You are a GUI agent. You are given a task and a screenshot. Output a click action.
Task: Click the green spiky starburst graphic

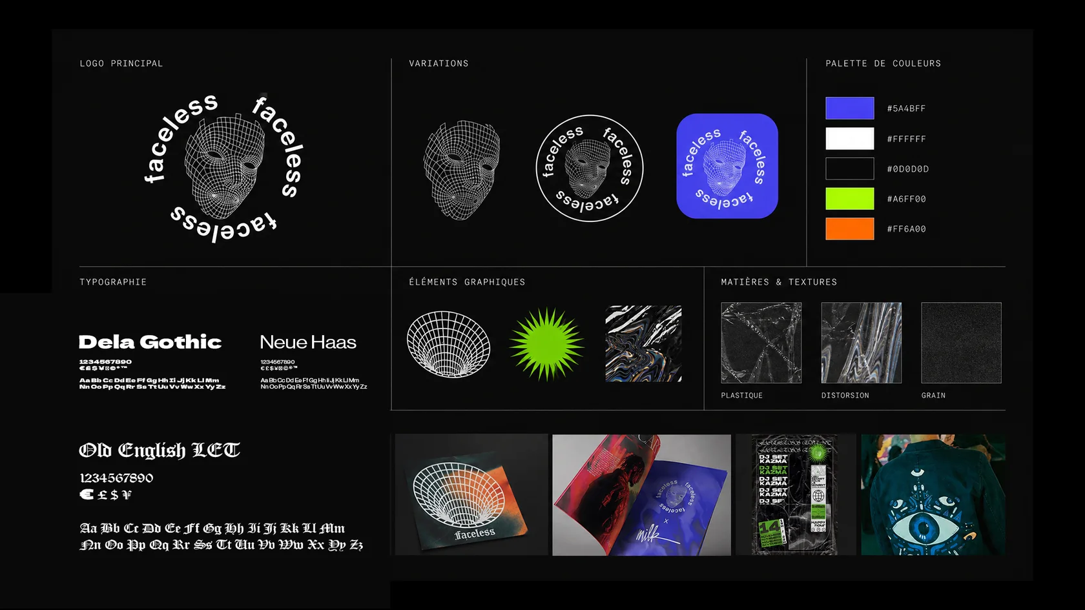click(546, 343)
